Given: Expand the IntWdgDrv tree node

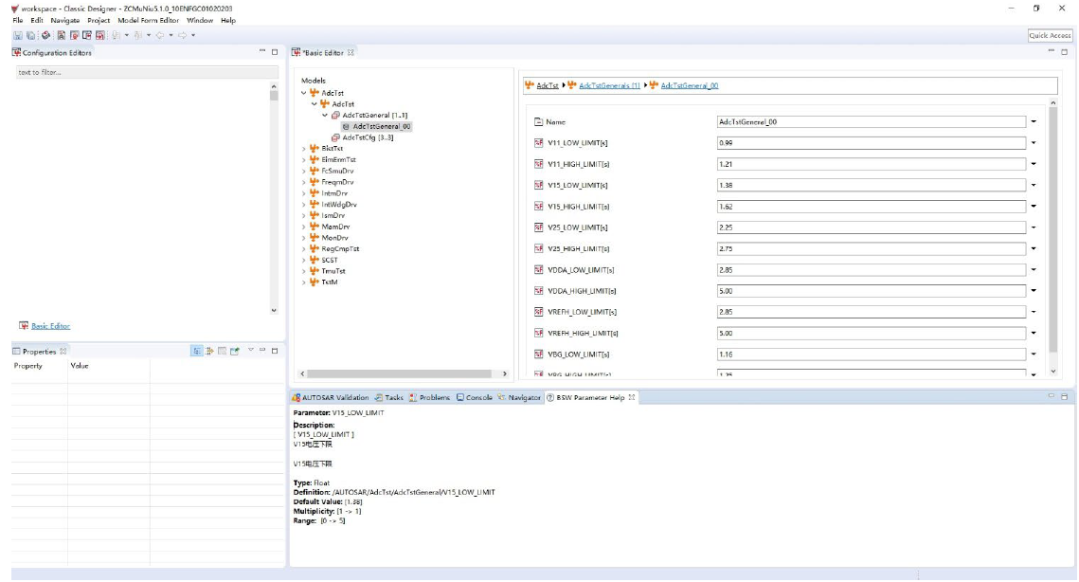Looking at the screenshot, I should click(303, 205).
